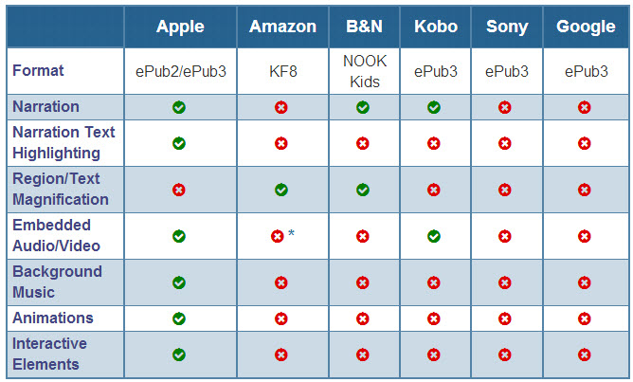Select the Google column header
633x382 pixels.
pos(586,27)
